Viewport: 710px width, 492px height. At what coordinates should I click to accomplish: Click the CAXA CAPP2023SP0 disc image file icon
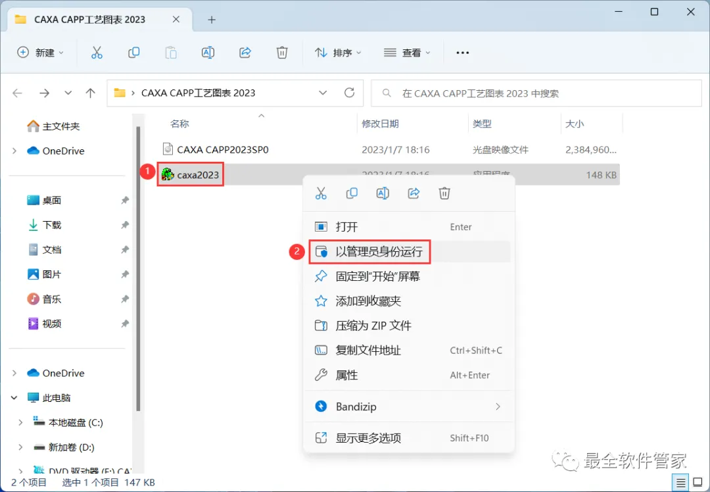pos(168,149)
